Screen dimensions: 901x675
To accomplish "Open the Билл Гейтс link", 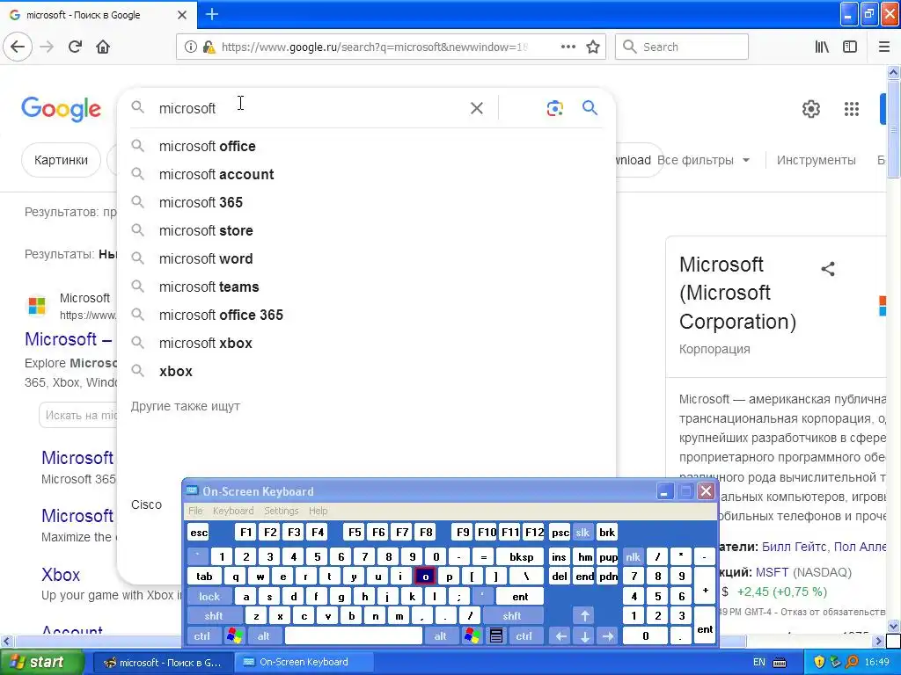I will pyautogui.click(x=795, y=547).
